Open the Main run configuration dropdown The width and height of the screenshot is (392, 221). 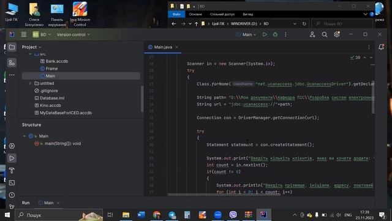coord(246,34)
